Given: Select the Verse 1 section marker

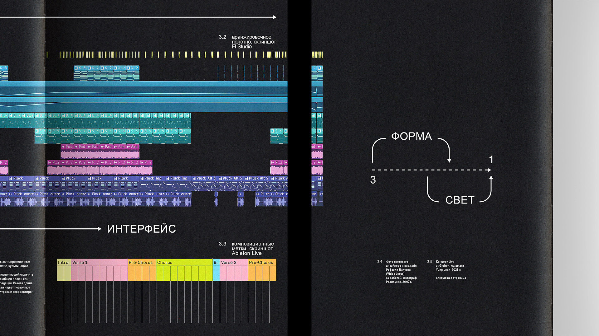Looking at the screenshot, I should (80, 262).
